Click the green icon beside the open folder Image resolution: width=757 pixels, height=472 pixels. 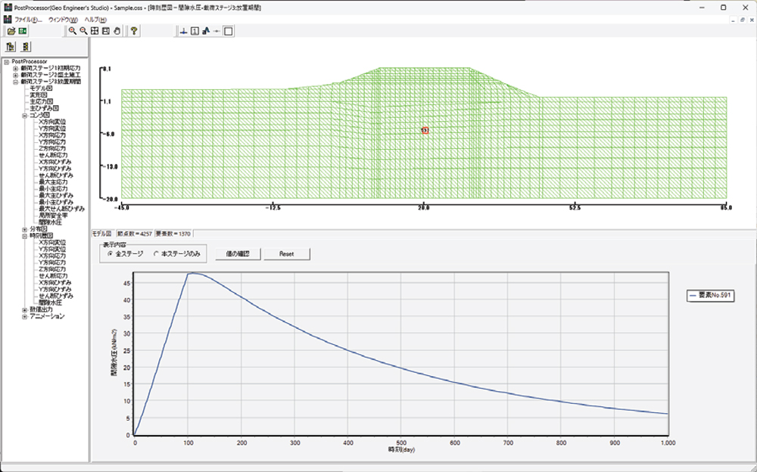click(x=23, y=31)
